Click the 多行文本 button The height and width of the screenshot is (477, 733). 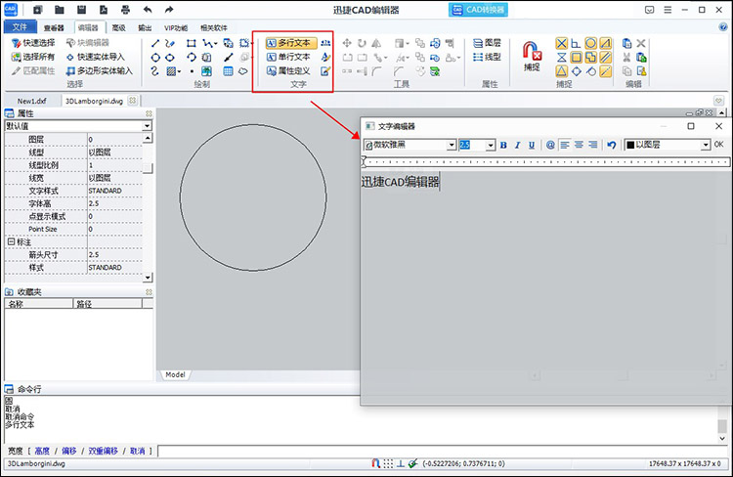(x=291, y=43)
